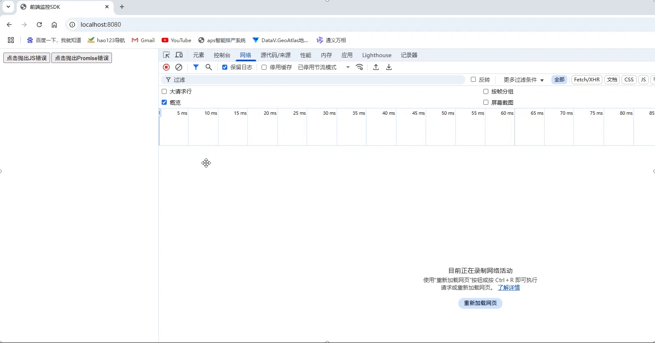This screenshot has width=655, height=343.
Task: Enable 按帧分组 checkbox
Action: point(486,91)
